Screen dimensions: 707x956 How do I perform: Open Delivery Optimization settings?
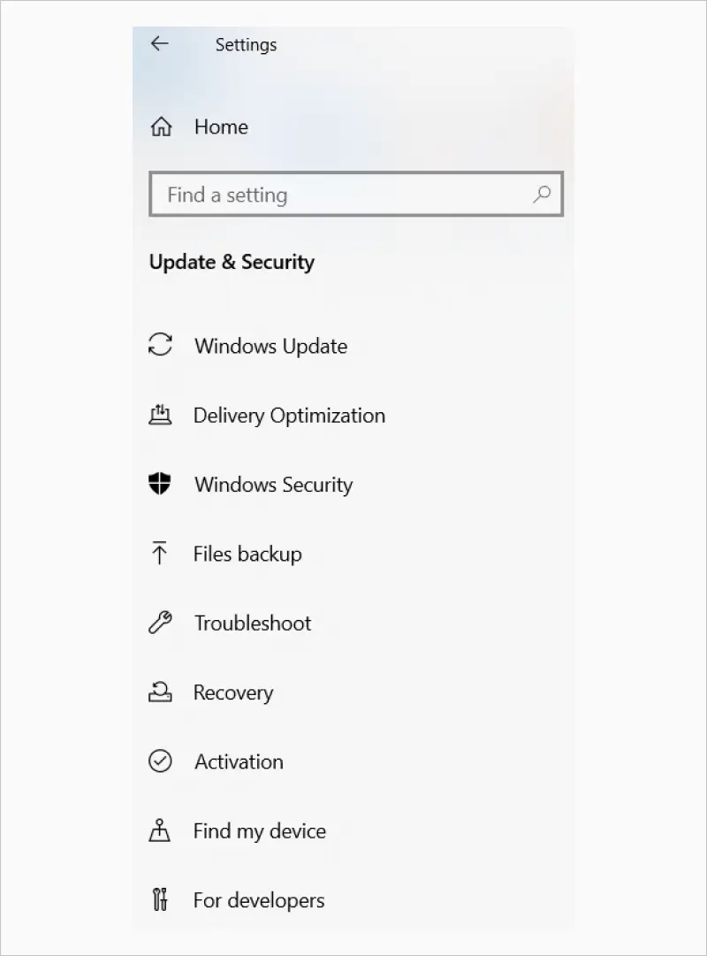(289, 415)
